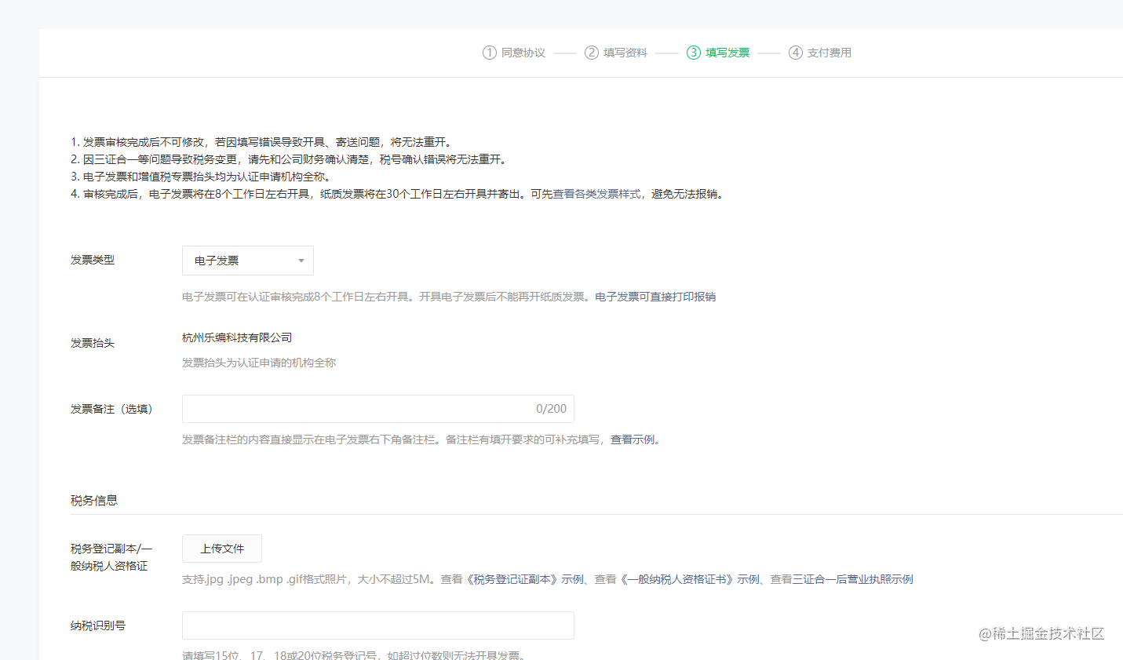
Task: Click the 发票类型 field label
Action: pyautogui.click(x=93, y=260)
